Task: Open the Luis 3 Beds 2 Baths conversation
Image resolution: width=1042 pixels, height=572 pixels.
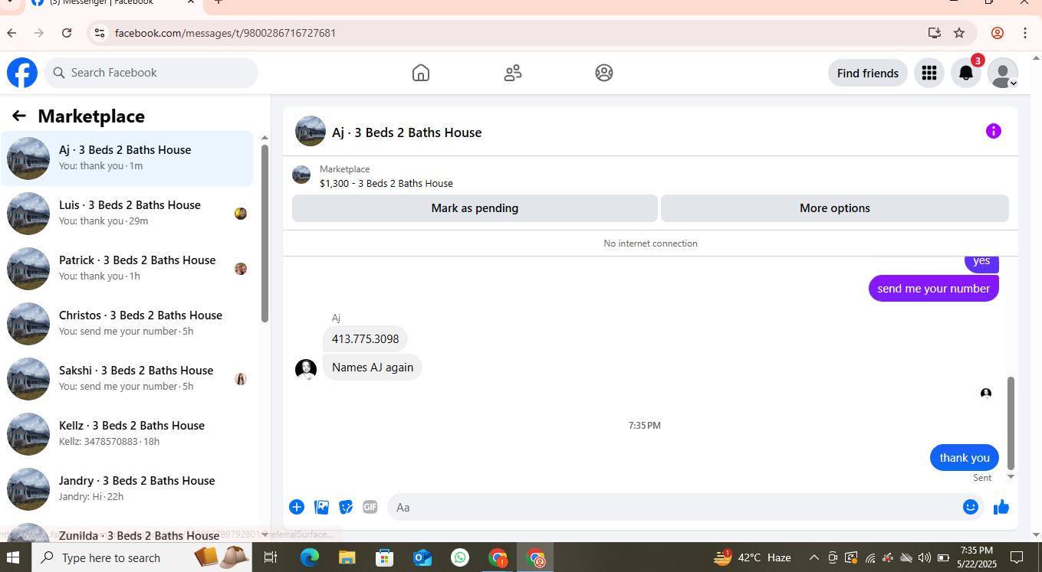Action: [x=127, y=214]
